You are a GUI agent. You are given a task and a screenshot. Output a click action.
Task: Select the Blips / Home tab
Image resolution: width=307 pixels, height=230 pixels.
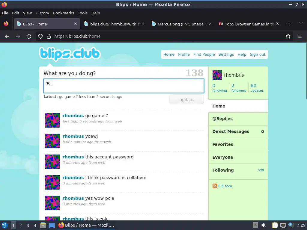(x=47, y=24)
